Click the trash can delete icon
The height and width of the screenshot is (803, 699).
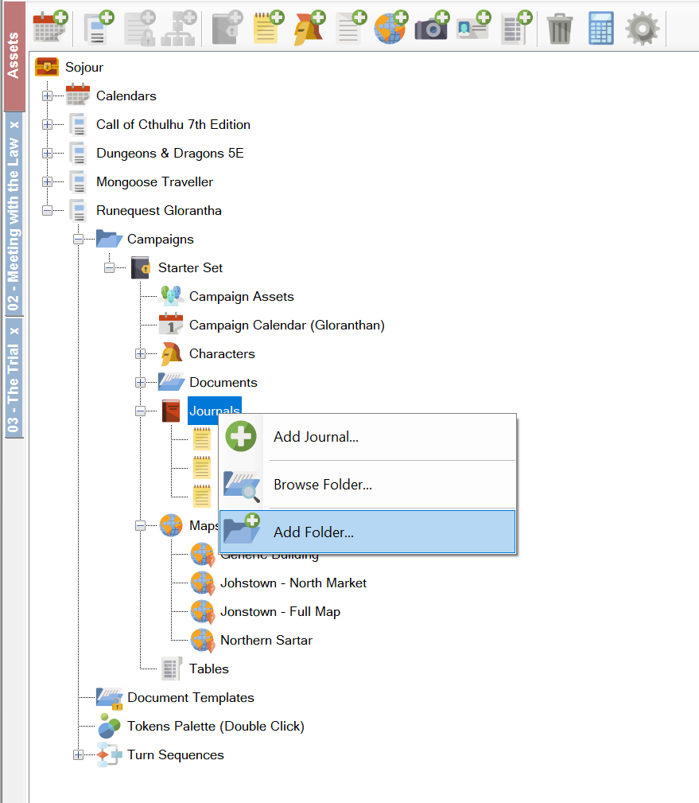click(559, 29)
